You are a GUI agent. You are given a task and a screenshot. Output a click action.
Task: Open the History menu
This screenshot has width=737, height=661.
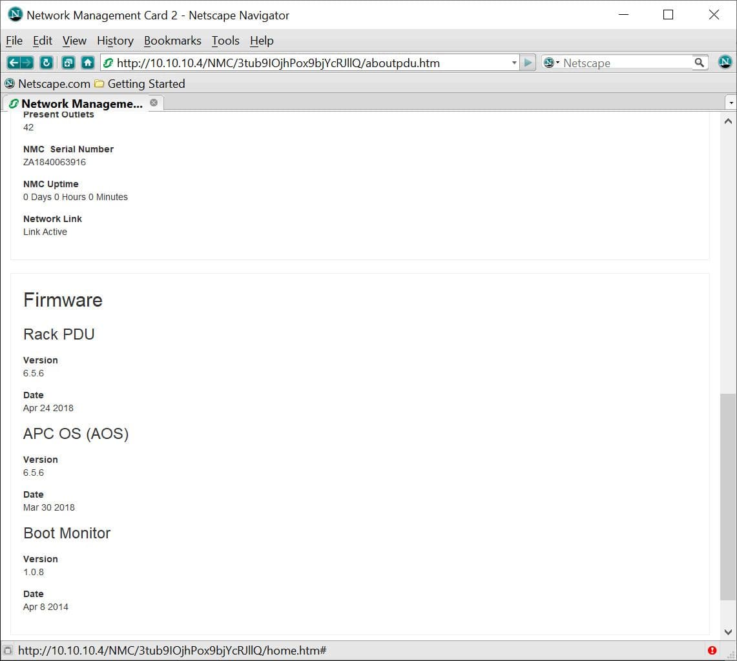(115, 41)
